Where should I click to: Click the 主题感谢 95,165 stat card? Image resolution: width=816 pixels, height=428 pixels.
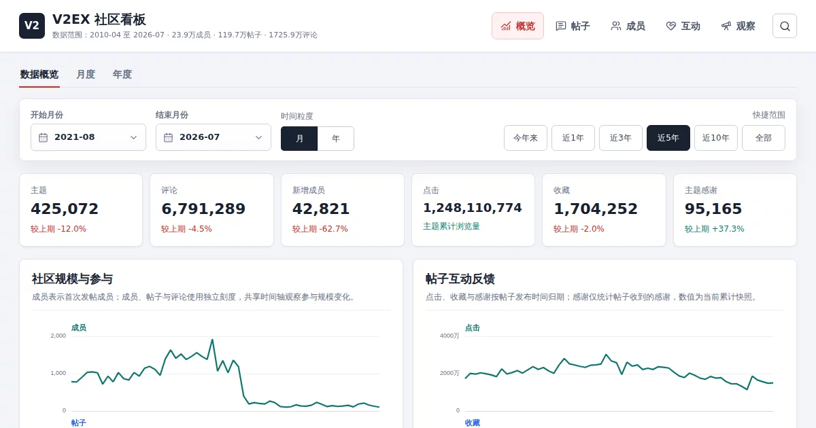735,210
